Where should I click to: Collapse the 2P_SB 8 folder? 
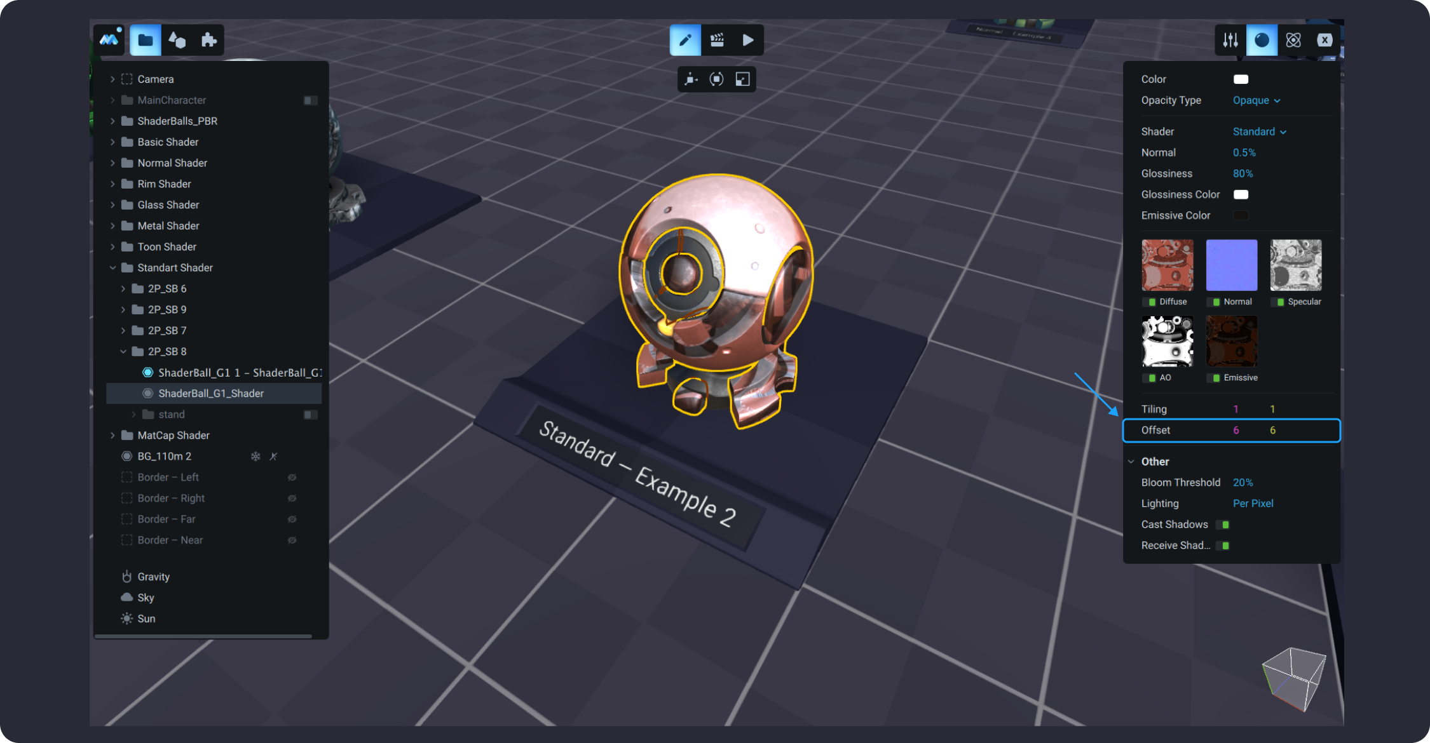click(123, 352)
